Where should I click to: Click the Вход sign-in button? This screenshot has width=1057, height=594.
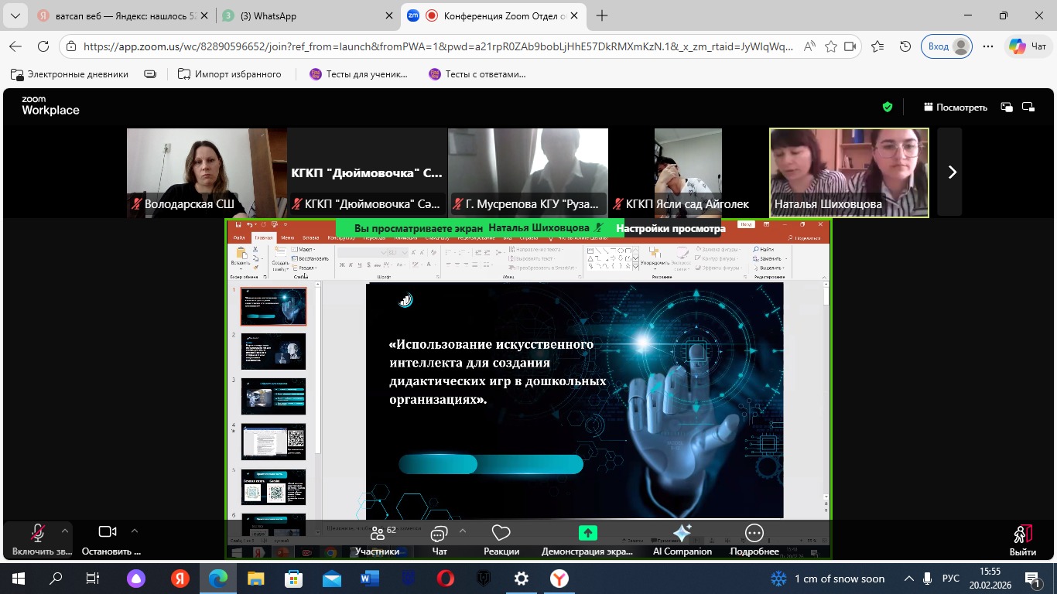click(x=946, y=46)
